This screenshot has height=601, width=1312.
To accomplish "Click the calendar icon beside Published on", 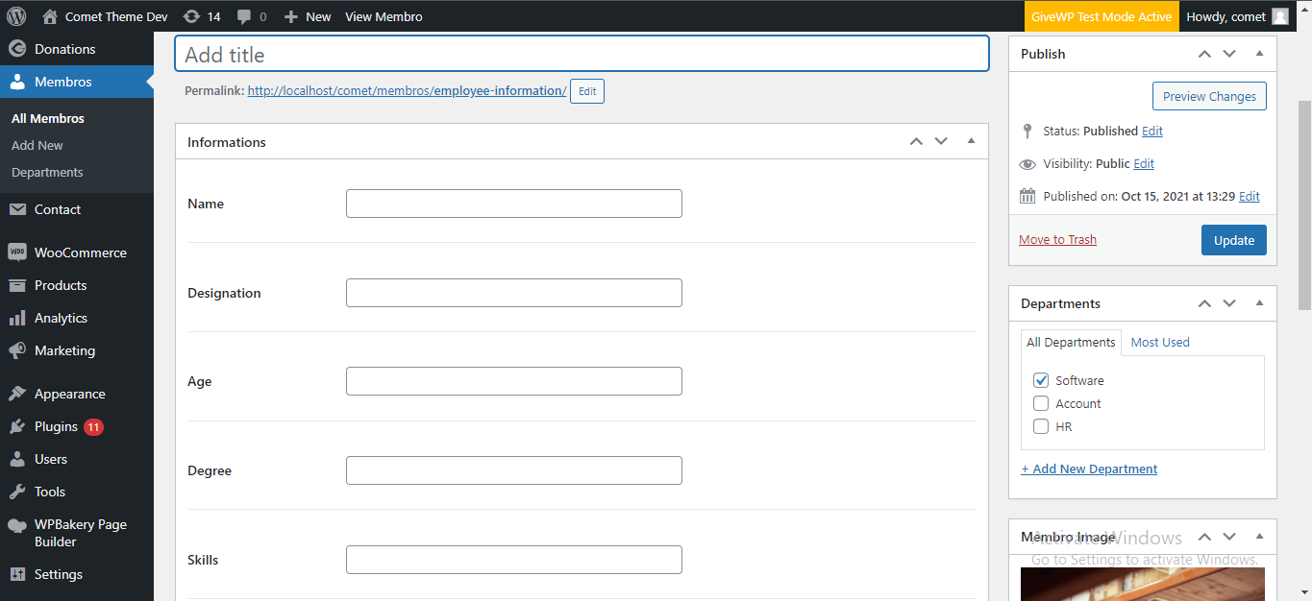I will point(1027,196).
